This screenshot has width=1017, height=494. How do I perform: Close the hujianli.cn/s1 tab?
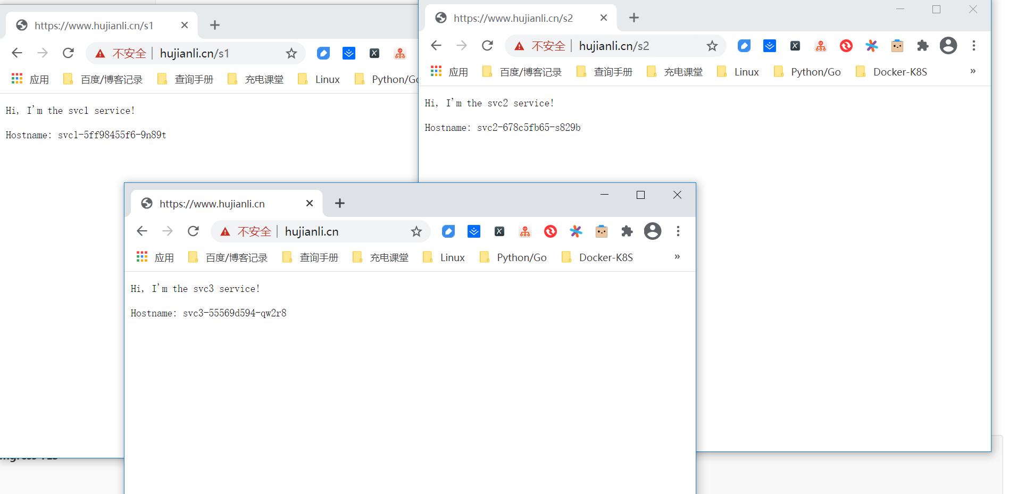click(x=185, y=25)
